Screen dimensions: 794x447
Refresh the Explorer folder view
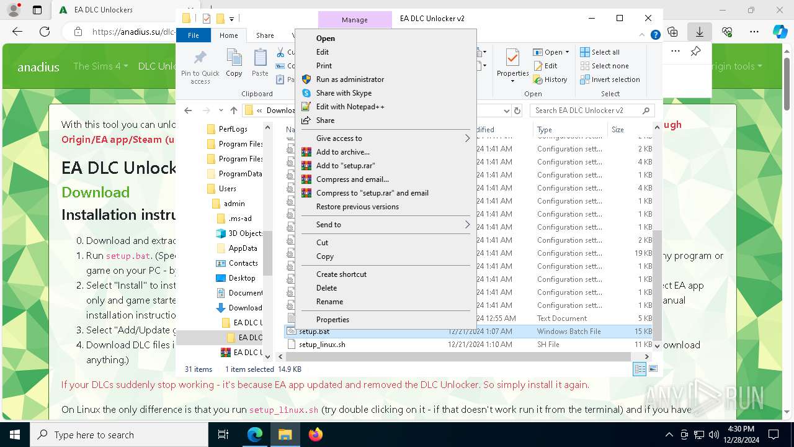click(517, 111)
